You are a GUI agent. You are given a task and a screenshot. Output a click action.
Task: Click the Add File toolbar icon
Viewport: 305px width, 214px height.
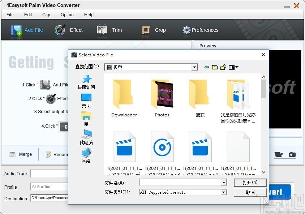click(x=17, y=30)
